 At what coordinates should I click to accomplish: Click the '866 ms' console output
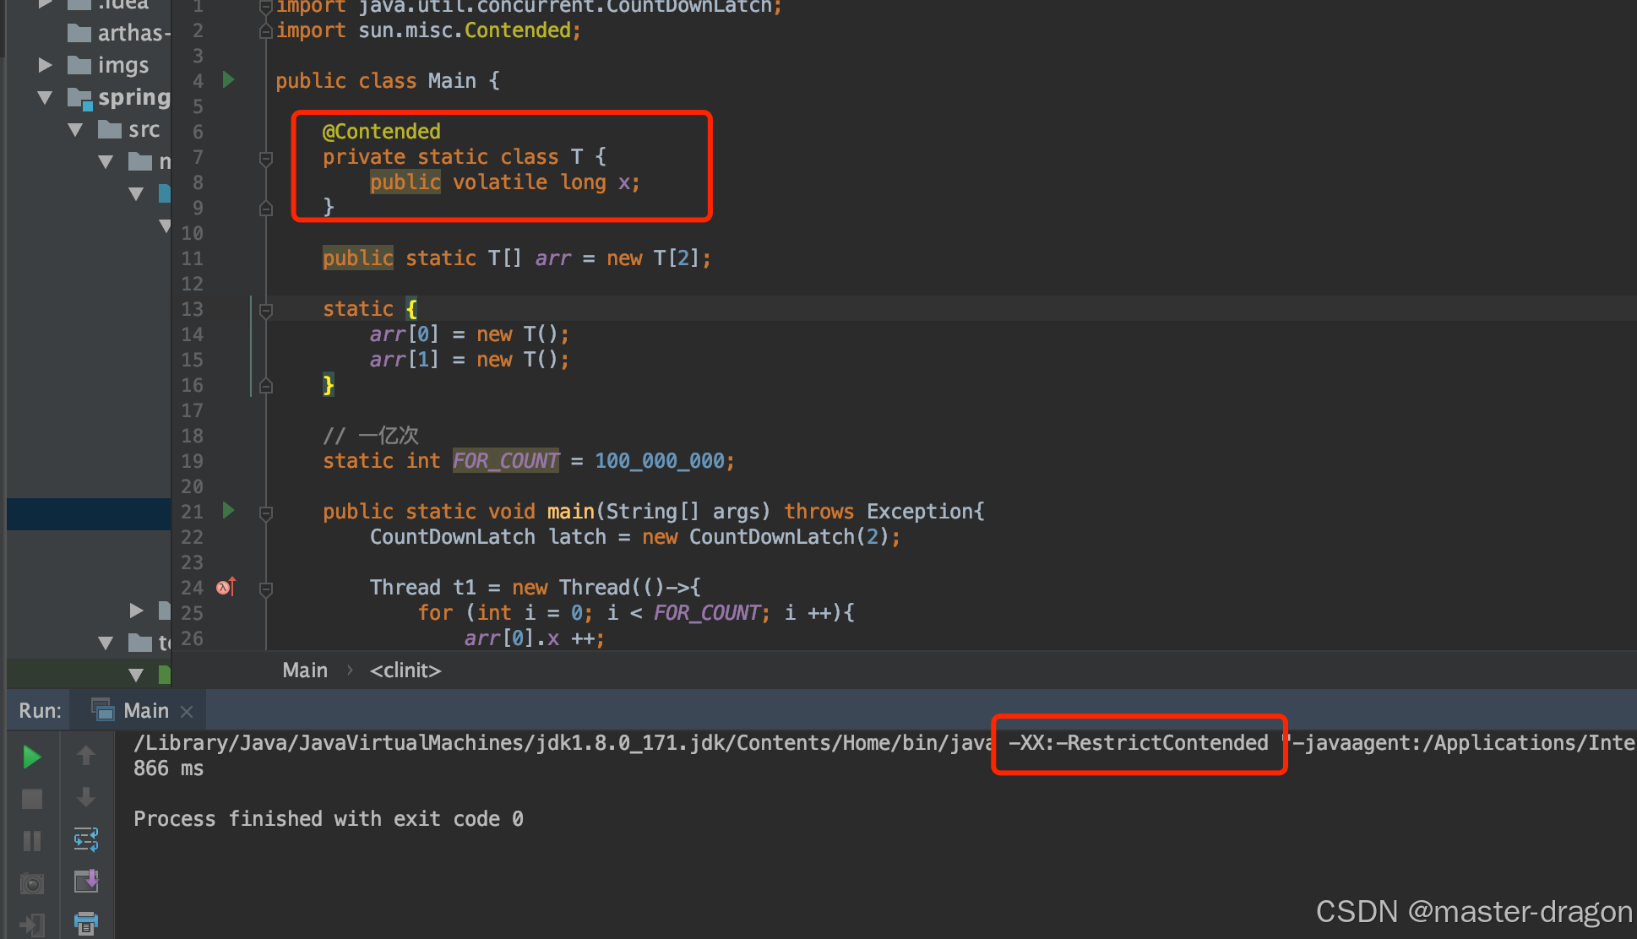tap(168, 768)
